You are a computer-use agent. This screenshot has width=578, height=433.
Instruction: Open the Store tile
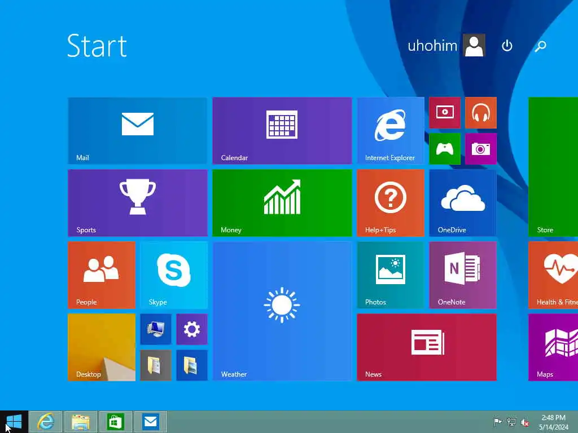pos(553,166)
